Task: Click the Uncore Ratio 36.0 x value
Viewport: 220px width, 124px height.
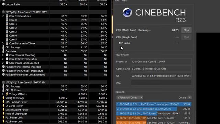Action: 64,4
